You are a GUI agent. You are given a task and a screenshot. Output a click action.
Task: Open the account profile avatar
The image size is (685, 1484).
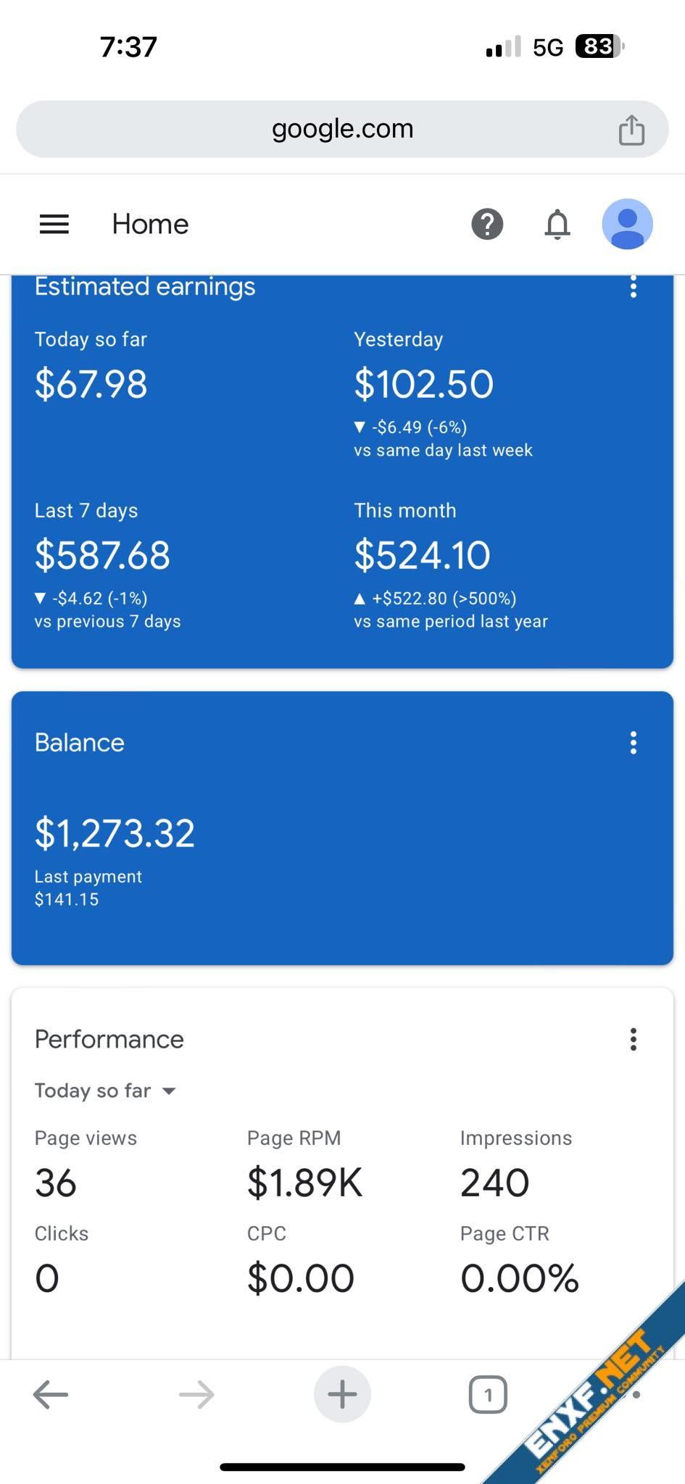(x=627, y=224)
